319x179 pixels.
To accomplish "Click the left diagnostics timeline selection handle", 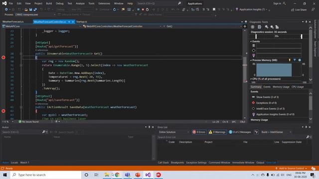I will coord(256,36).
